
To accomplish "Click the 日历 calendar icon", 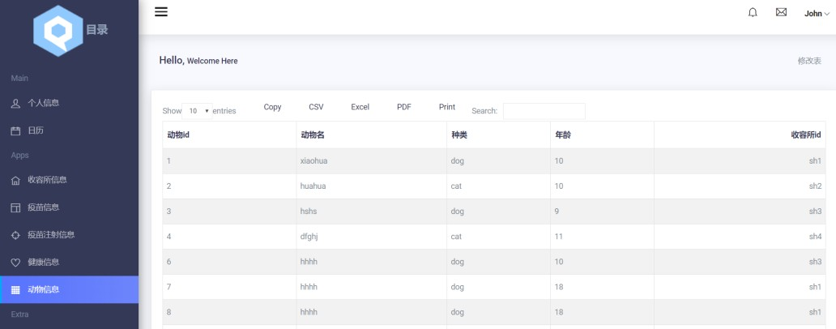I will tap(15, 130).
